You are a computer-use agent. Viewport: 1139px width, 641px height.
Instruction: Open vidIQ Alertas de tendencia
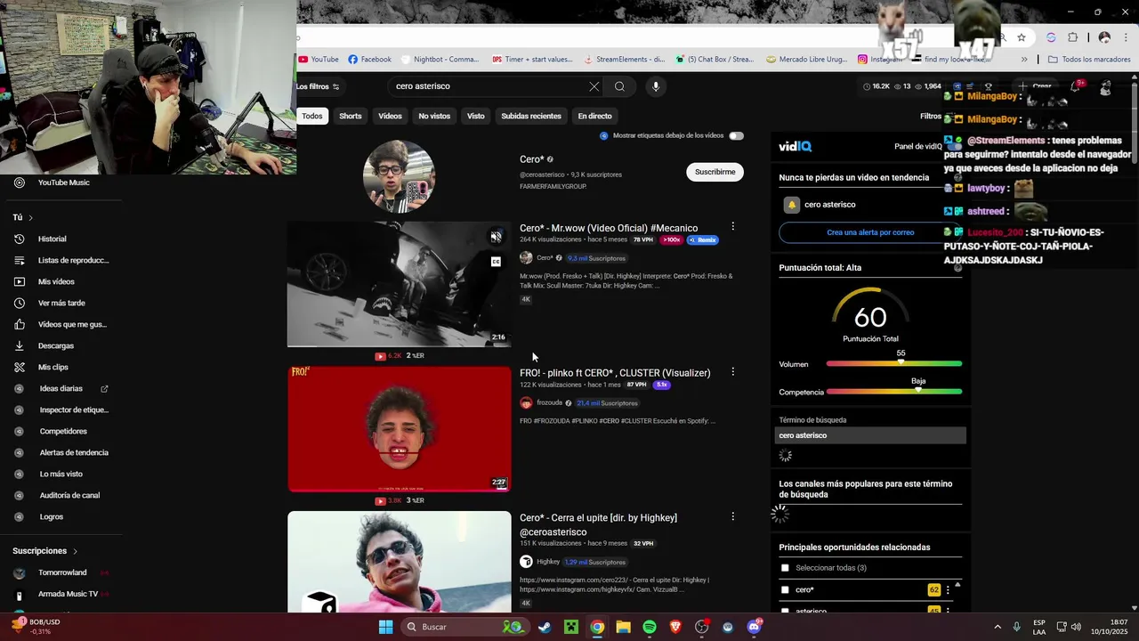coord(74,452)
